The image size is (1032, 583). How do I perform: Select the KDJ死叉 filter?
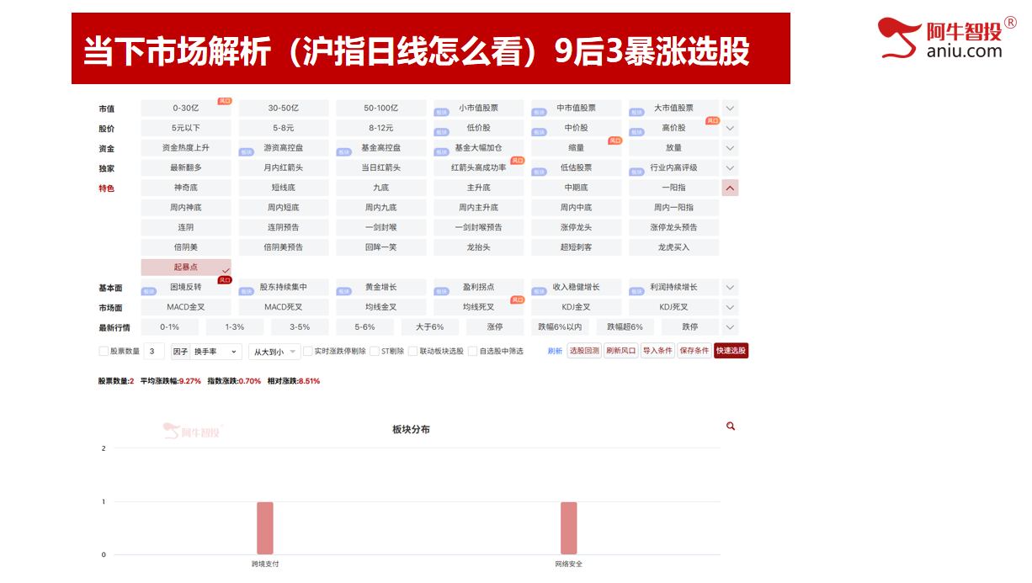674,307
